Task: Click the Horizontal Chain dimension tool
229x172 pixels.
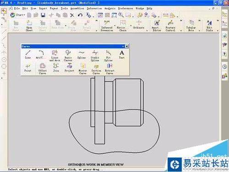Action: [x=123, y=26]
